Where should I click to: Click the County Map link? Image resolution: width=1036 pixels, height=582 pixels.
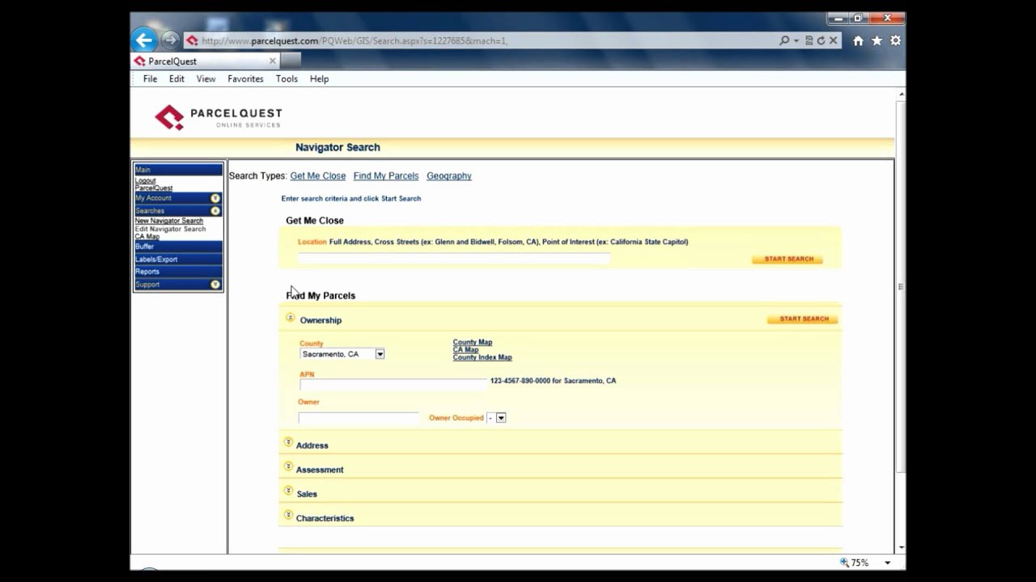pyautogui.click(x=473, y=343)
